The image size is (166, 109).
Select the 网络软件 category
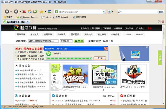pyautogui.click(x=21, y=34)
